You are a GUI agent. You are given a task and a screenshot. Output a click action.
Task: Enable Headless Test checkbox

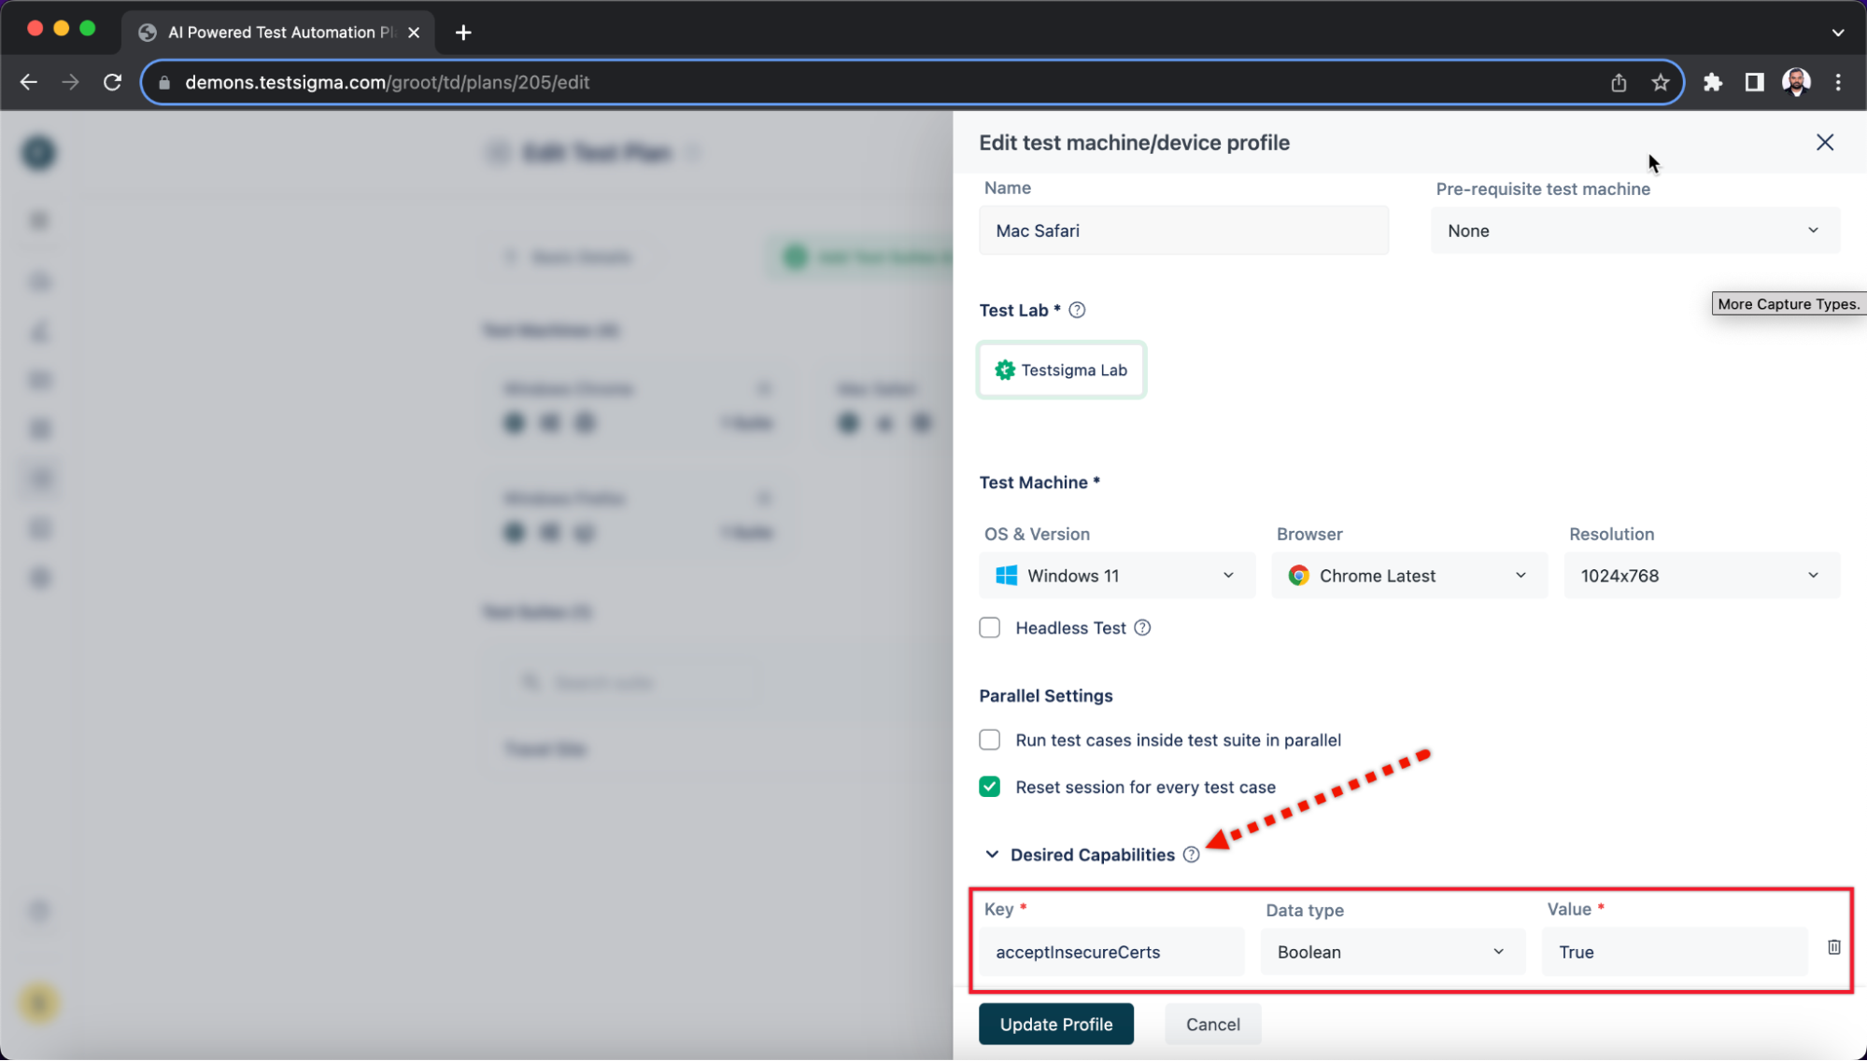coord(990,628)
